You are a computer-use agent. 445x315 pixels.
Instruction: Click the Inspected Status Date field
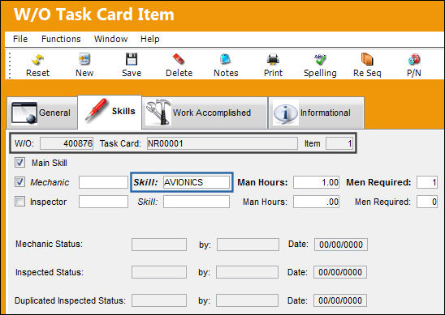(x=340, y=272)
